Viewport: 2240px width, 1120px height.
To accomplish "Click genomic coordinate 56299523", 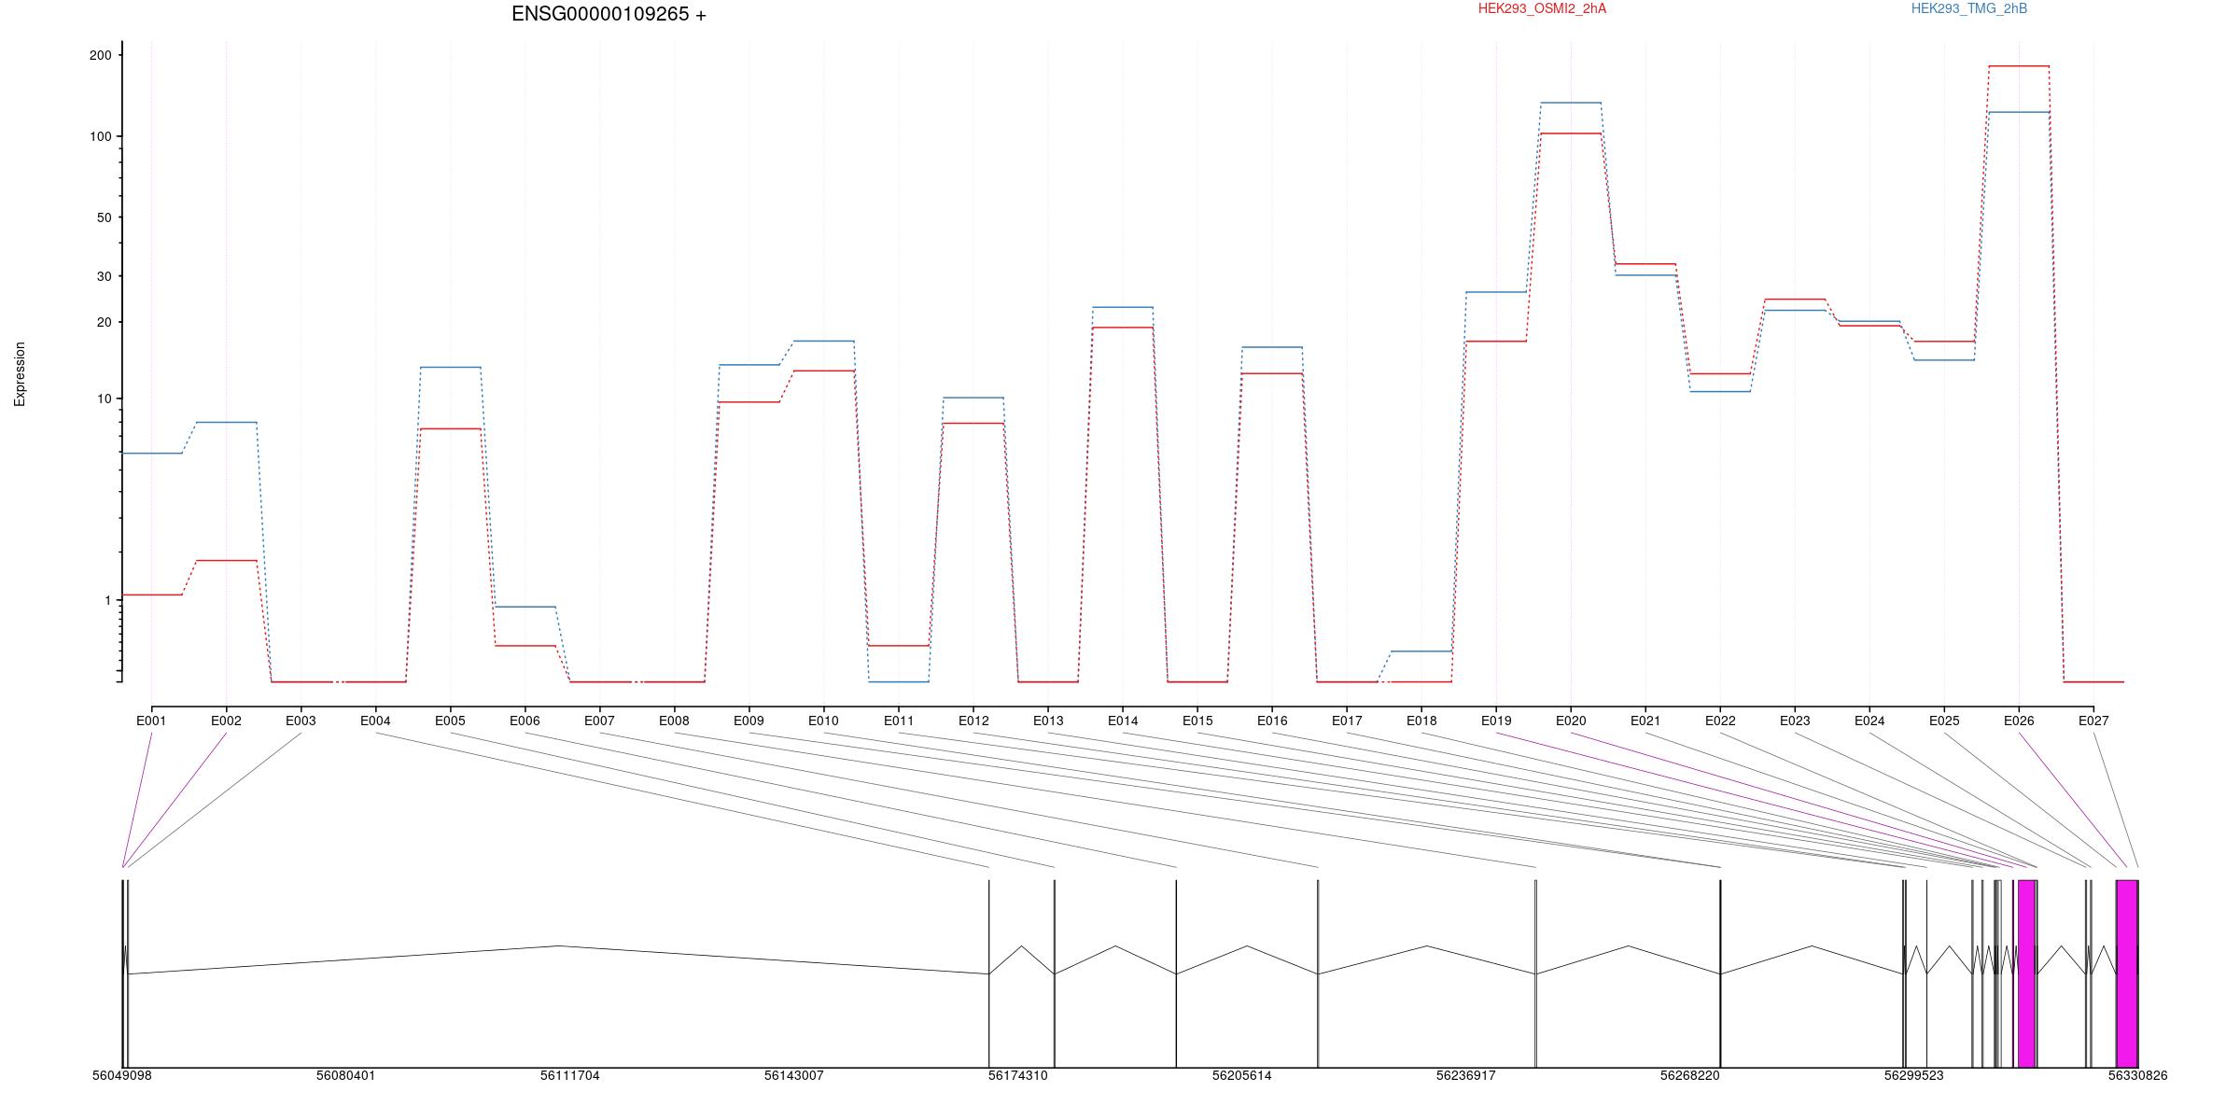I will [1913, 1075].
